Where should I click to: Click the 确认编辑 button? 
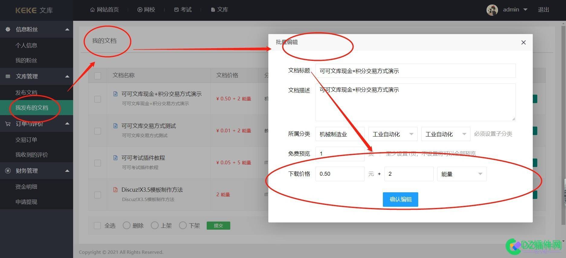click(400, 200)
